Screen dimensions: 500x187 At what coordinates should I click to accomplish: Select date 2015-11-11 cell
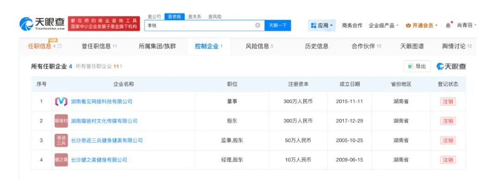tap(350, 102)
